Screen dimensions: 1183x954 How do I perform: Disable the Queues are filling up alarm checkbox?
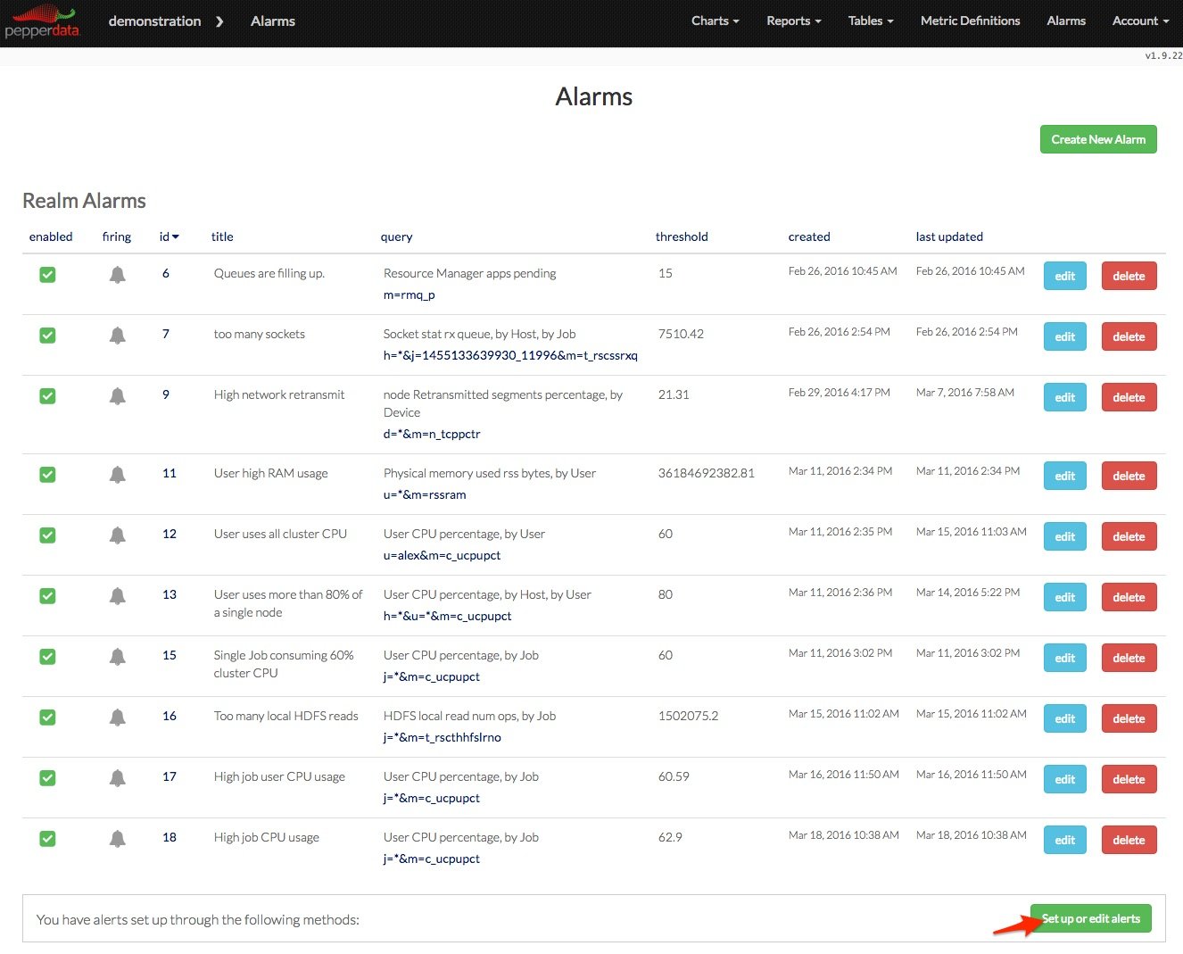coord(48,275)
